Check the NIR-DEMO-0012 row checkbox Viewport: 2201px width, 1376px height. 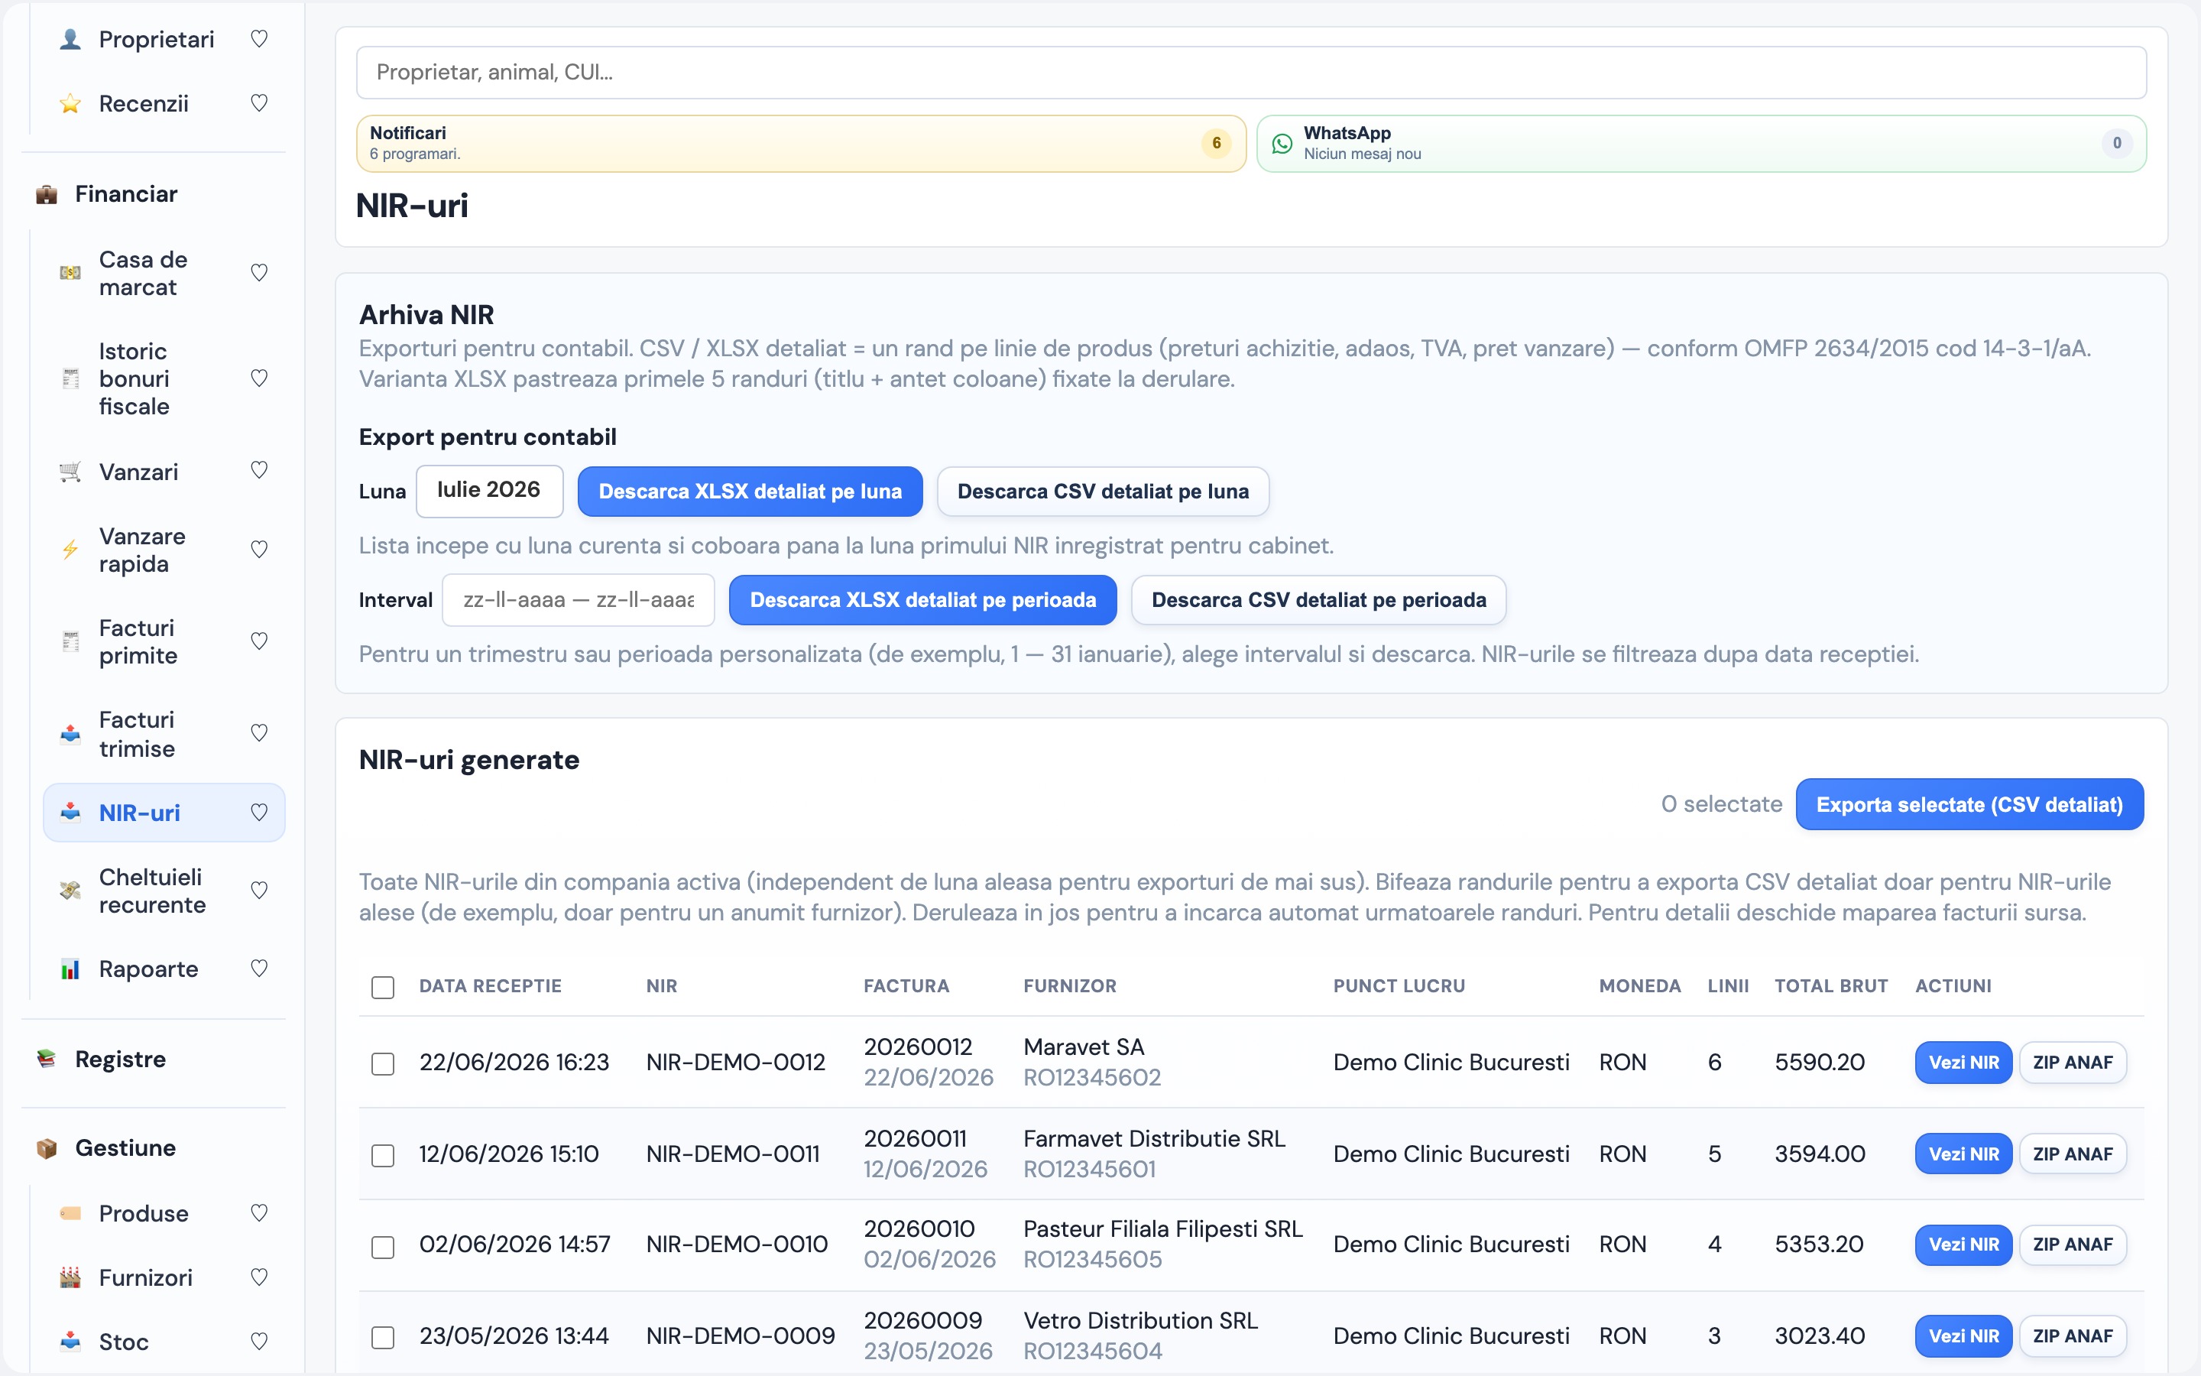point(383,1063)
